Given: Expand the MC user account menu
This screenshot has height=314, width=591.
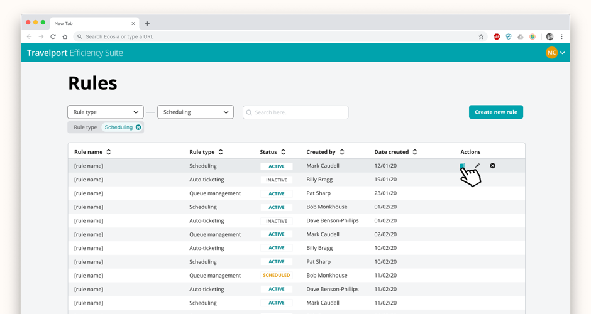Looking at the screenshot, I should click(x=555, y=53).
